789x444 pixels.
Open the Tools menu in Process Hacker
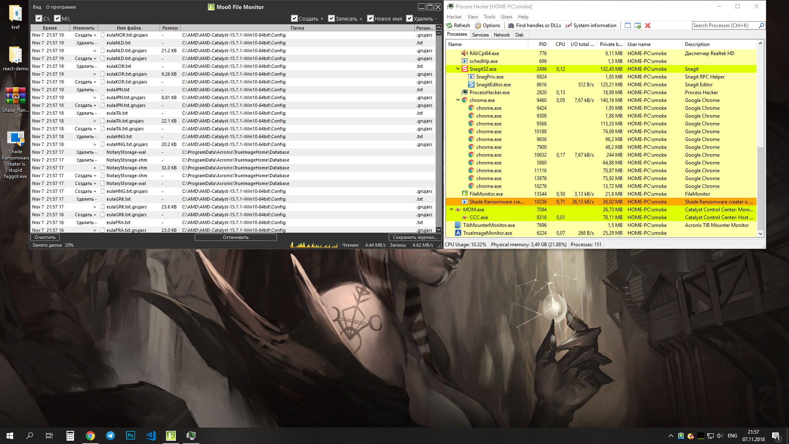point(489,17)
